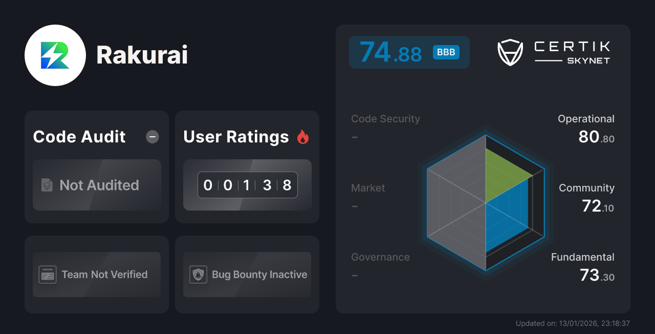
Task: Select the shield icon next to Not Audited
Action: click(x=46, y=185)
